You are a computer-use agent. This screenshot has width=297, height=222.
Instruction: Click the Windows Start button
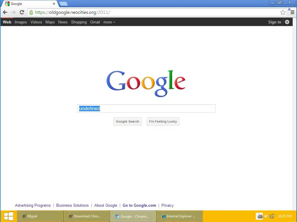point(8,216)
